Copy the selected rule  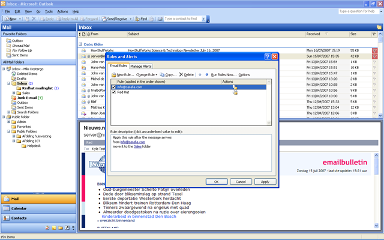[x=168, y=74]
